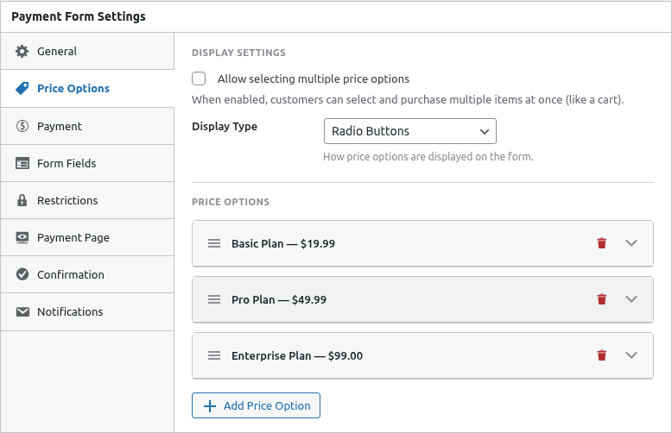672x433 pixels.
Task: Click the General gear icon
Action: [x=22, y=52]
